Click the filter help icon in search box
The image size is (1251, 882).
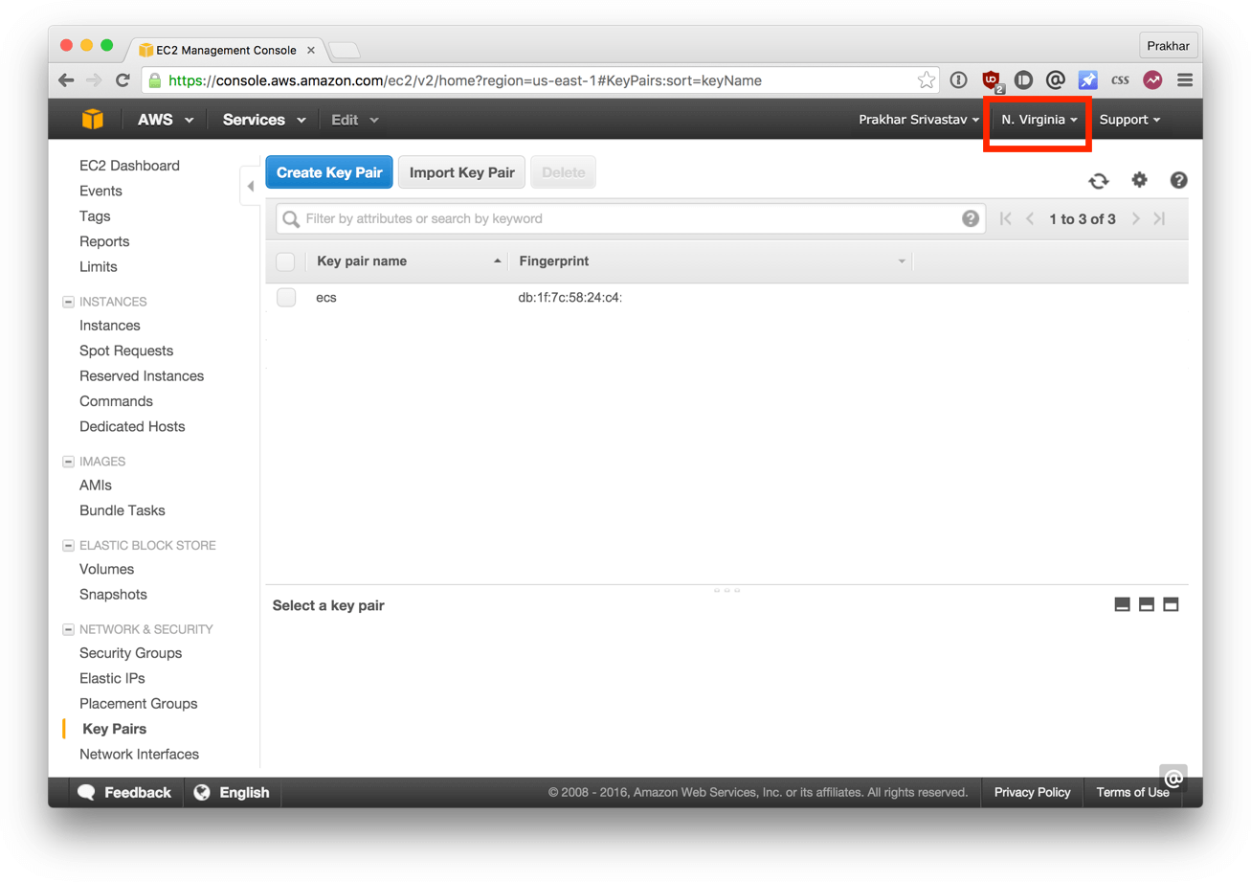(971, 218)
